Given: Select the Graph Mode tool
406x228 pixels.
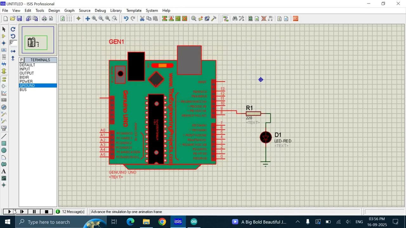Looking at the screenshot, I should click(x=4, y=93).
